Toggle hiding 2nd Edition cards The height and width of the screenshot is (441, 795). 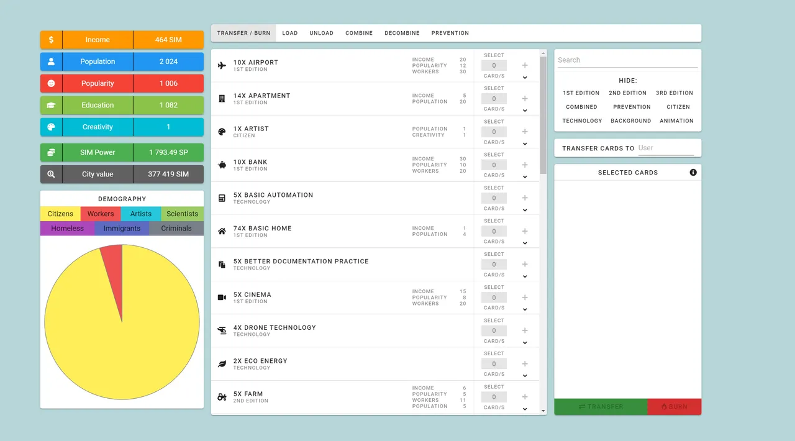click(x=628, y=93)
